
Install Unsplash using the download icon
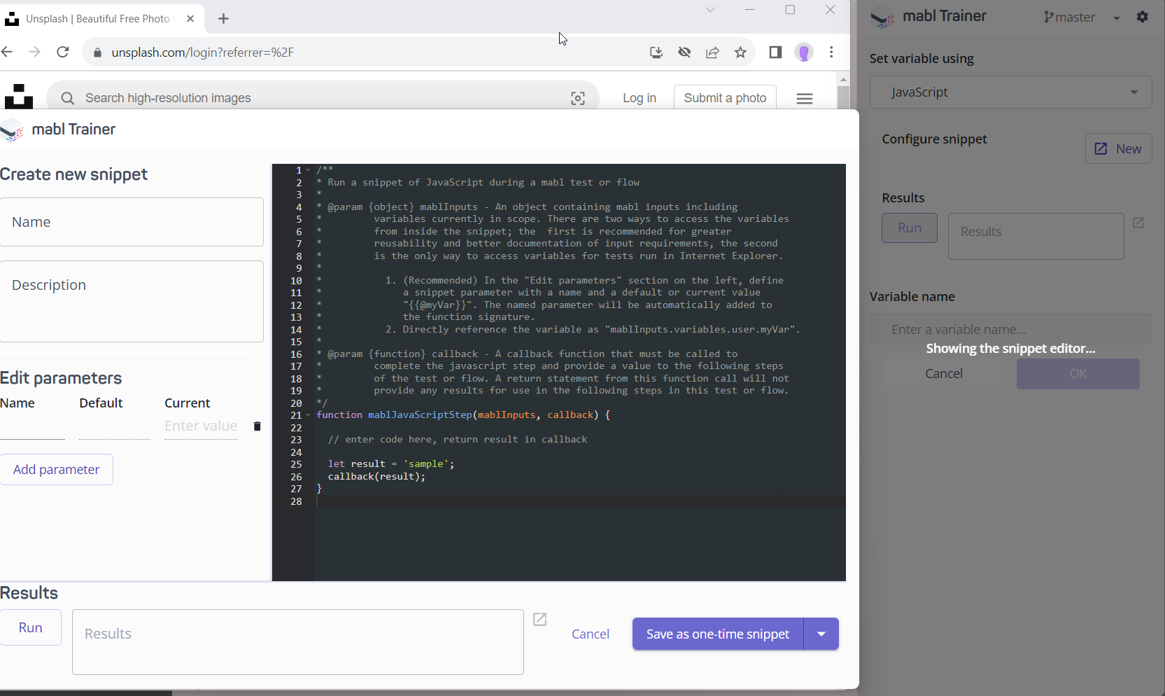[x=656, y=52]
